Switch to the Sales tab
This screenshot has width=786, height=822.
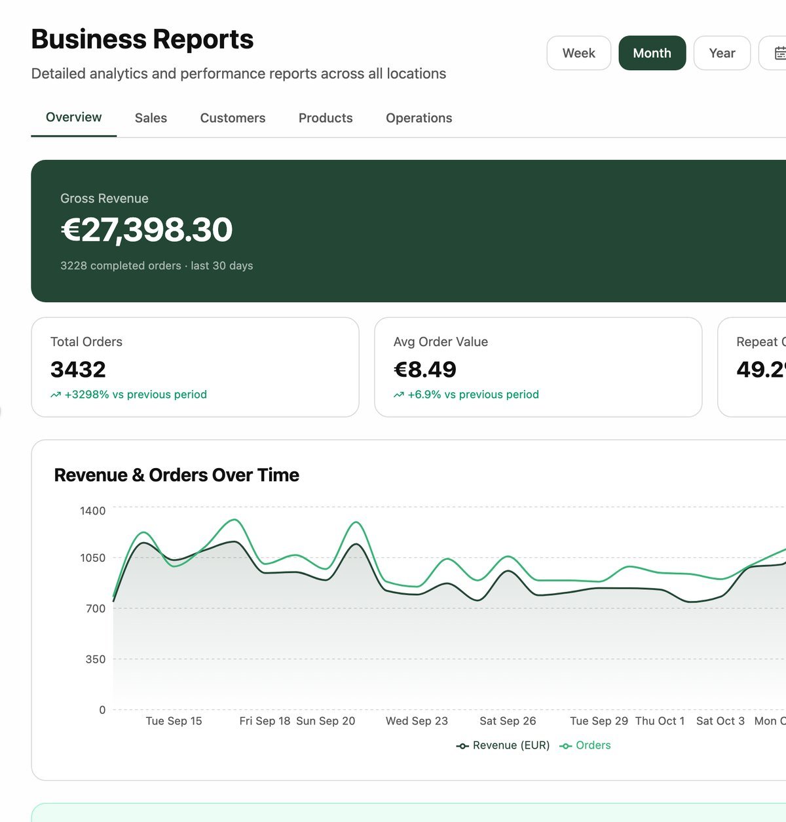(151, 118)
